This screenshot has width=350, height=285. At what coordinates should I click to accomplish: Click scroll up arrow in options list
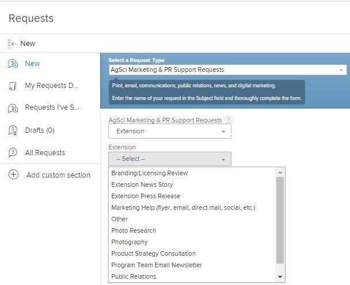[280, 172]
